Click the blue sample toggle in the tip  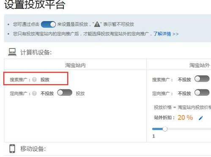[x=48, y=24]
